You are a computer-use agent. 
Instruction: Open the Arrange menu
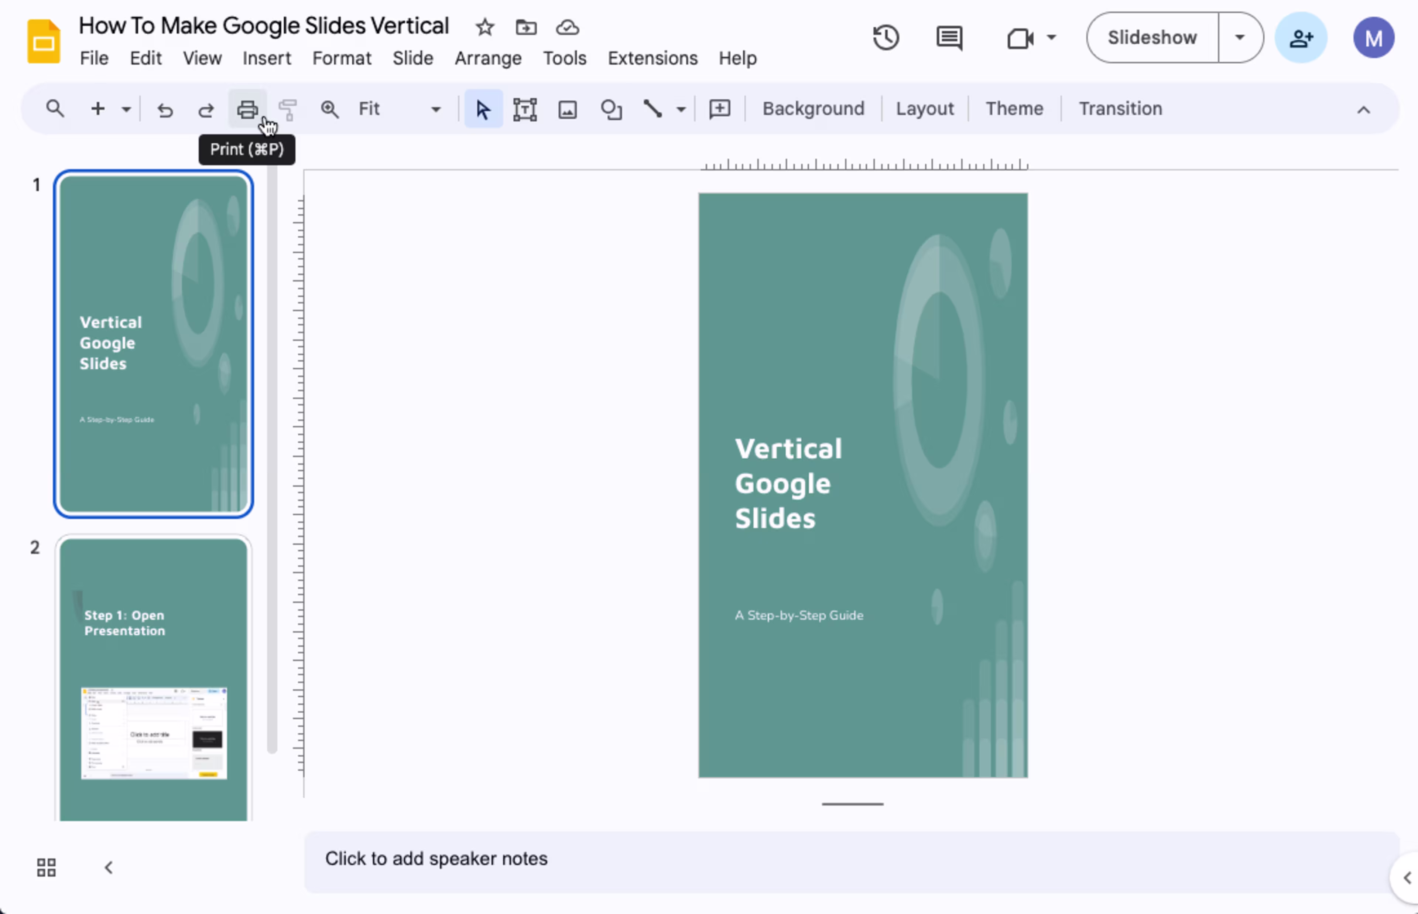pos(487,58)
